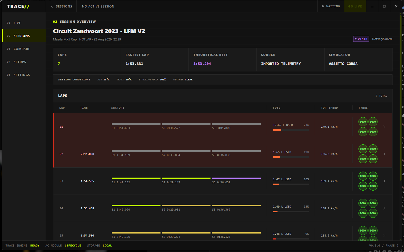Click lap 04 rear-left tyre indicator
404x252 pixels.
[x=363, y=213]
